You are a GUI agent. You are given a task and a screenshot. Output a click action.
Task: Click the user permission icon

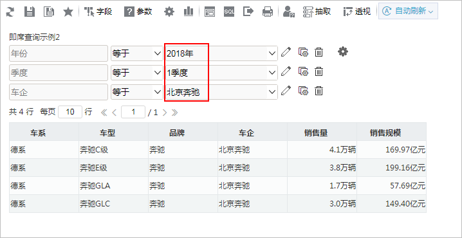289,12
